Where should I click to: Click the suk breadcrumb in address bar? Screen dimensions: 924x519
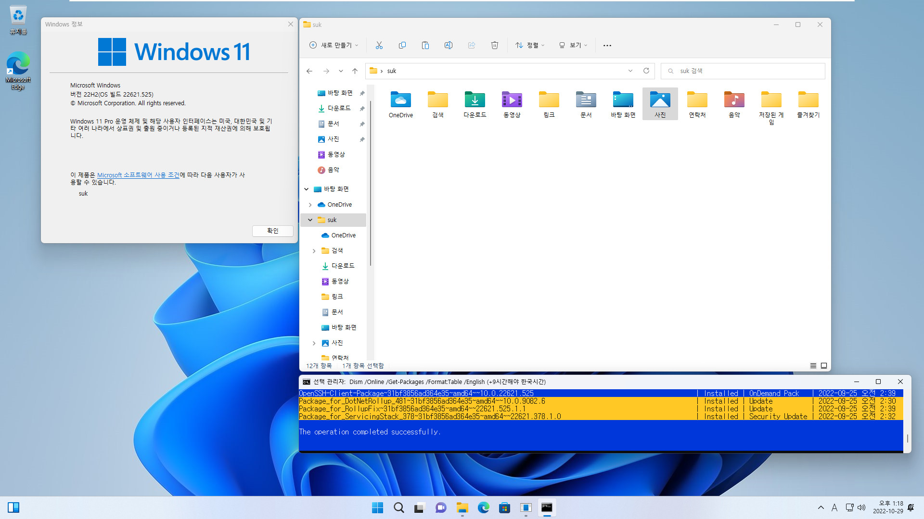click(x=392, y=71)
